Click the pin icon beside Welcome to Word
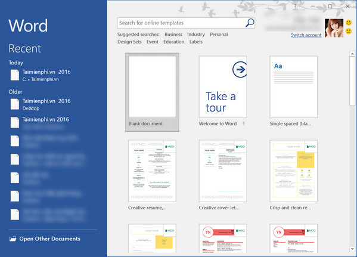 (244, 123)
